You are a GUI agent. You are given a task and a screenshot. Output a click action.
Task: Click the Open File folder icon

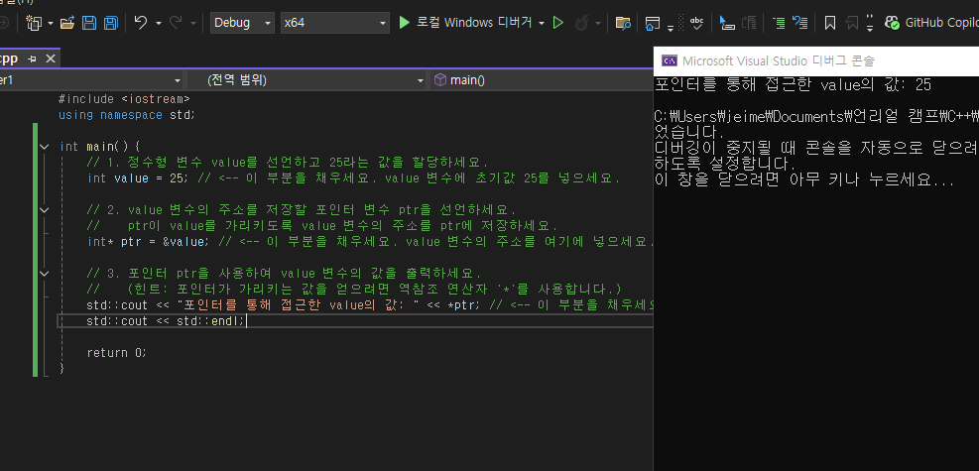[x=66, y=23]
